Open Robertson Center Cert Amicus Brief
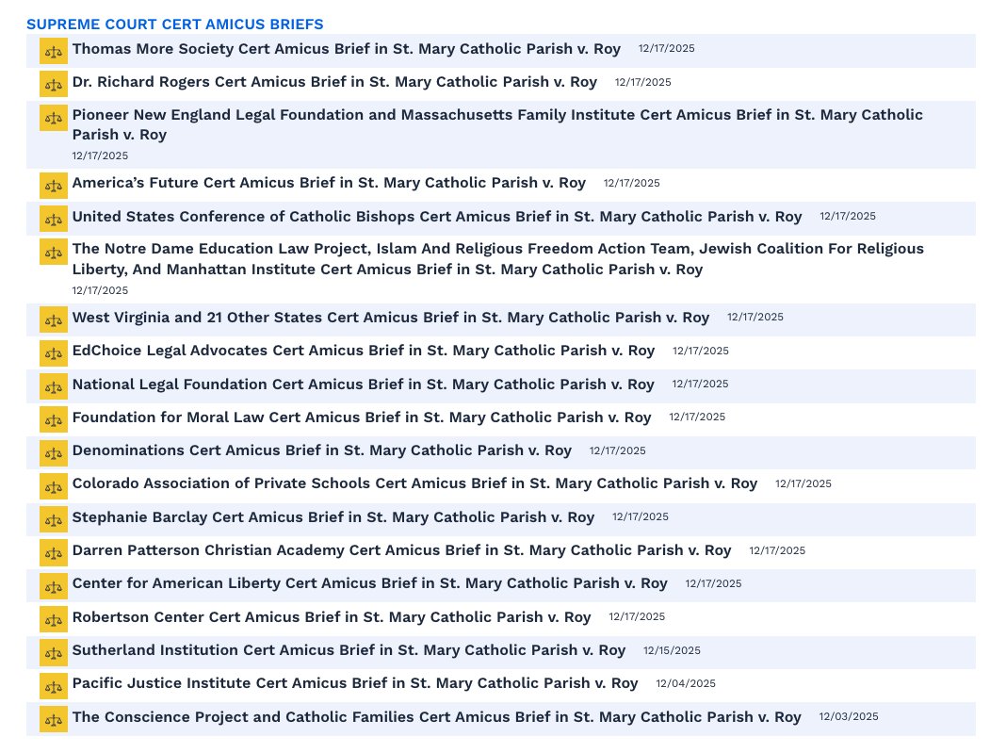This screenshot has height=753, width=990. pos(332,617)
